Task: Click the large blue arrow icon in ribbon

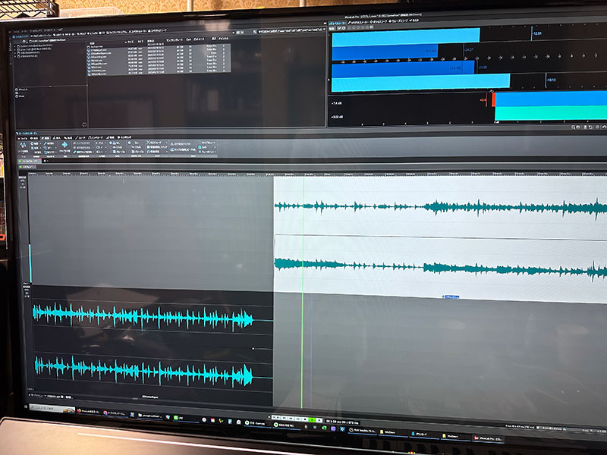Action: pyautogui.click(x=64, y=145)
